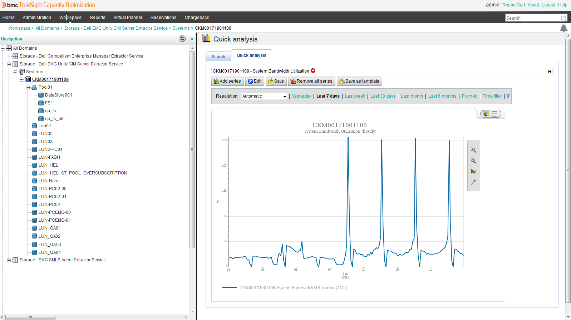
Task: Click the chart legend series label
Action: coord(293,288)
